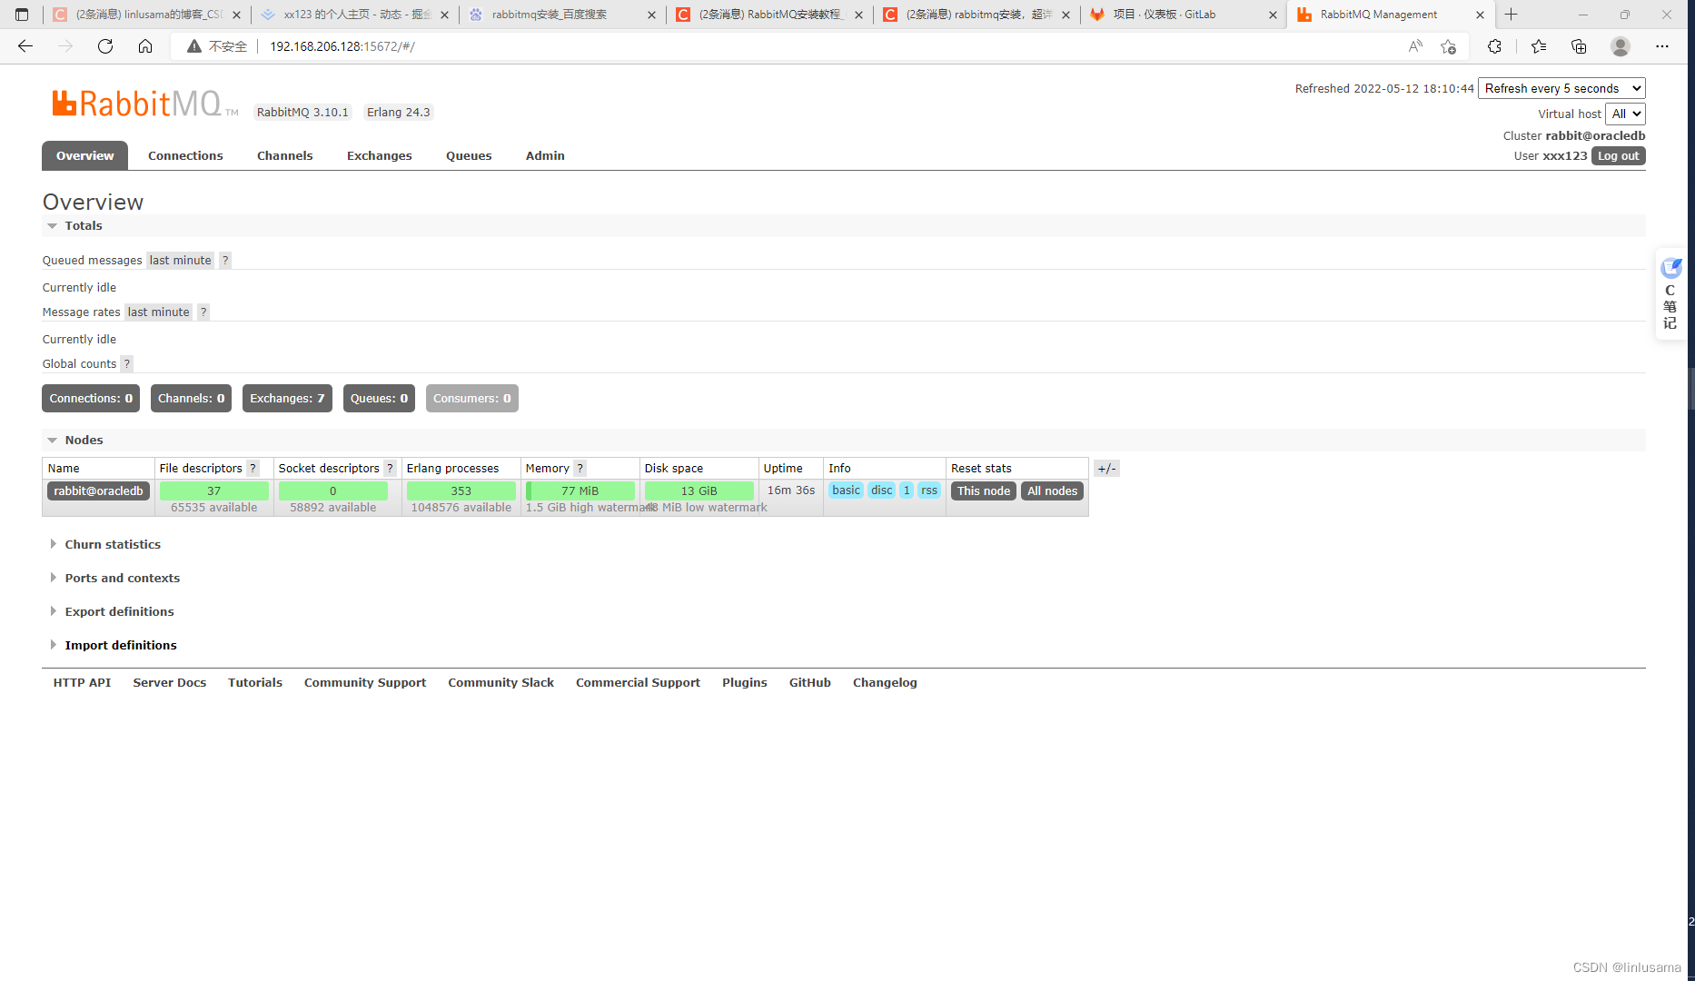
Task: Open the Changelog footer link
Action: 885,683
